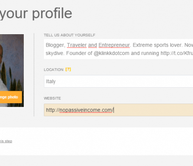This screenshot has width=193, height=166.
Task: Click the WEBSITE field label
Action: (52, 98)
